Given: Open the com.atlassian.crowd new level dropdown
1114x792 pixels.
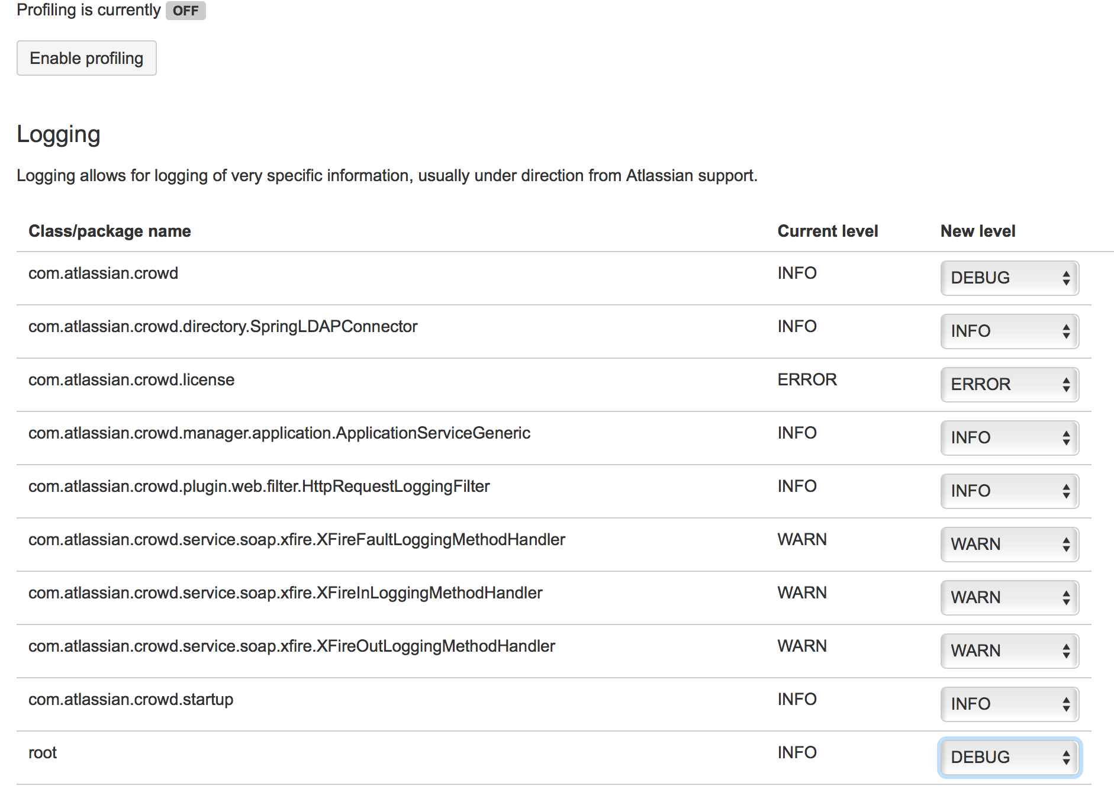Looking at the screenshot, I should point(1009,278).
